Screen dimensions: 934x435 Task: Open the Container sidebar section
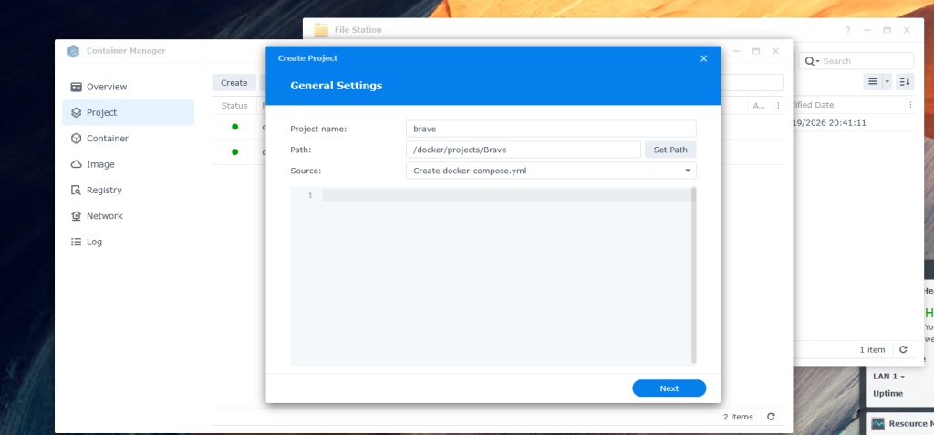point(128,139)
